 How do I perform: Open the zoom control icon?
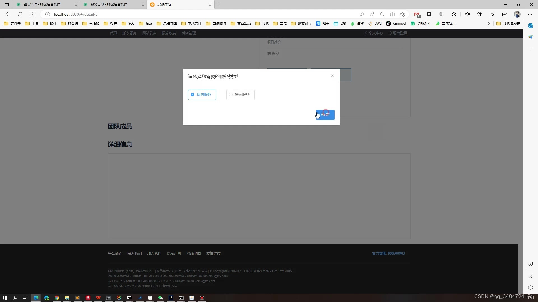382,14
